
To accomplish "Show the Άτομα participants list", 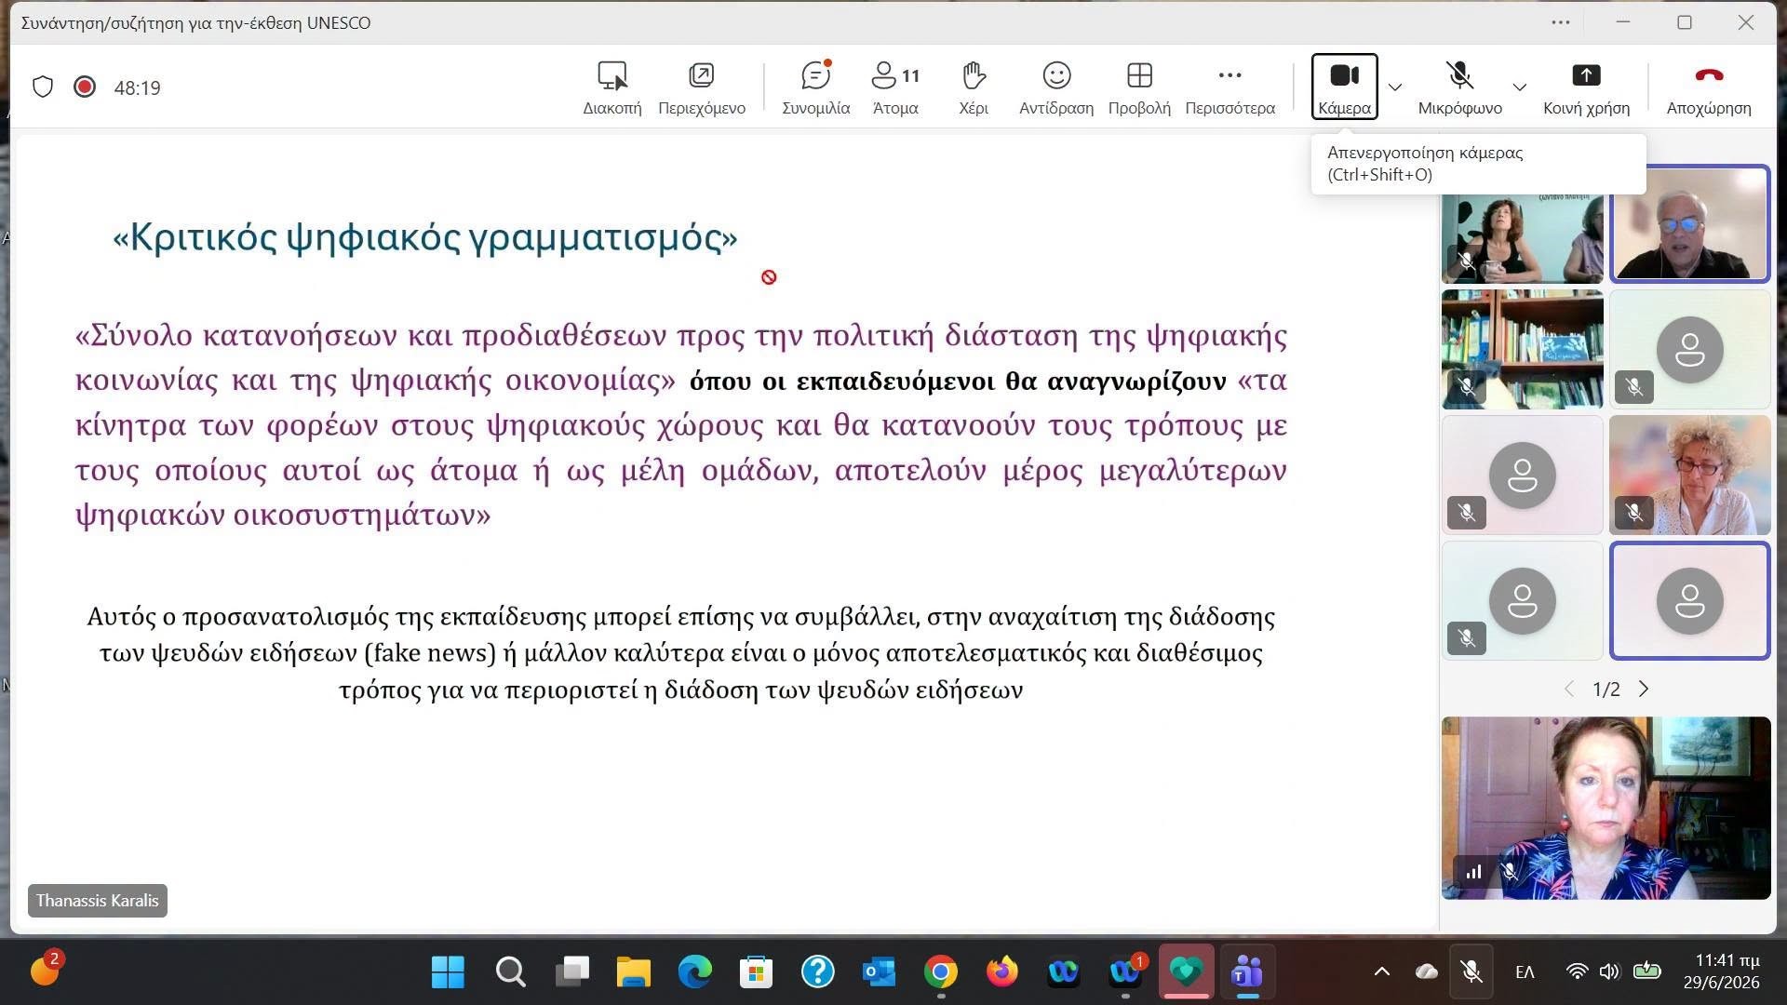I will [x=895, y=87].
